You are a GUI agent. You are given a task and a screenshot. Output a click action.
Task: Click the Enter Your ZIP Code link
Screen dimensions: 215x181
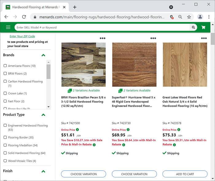[x=22, y=36]
